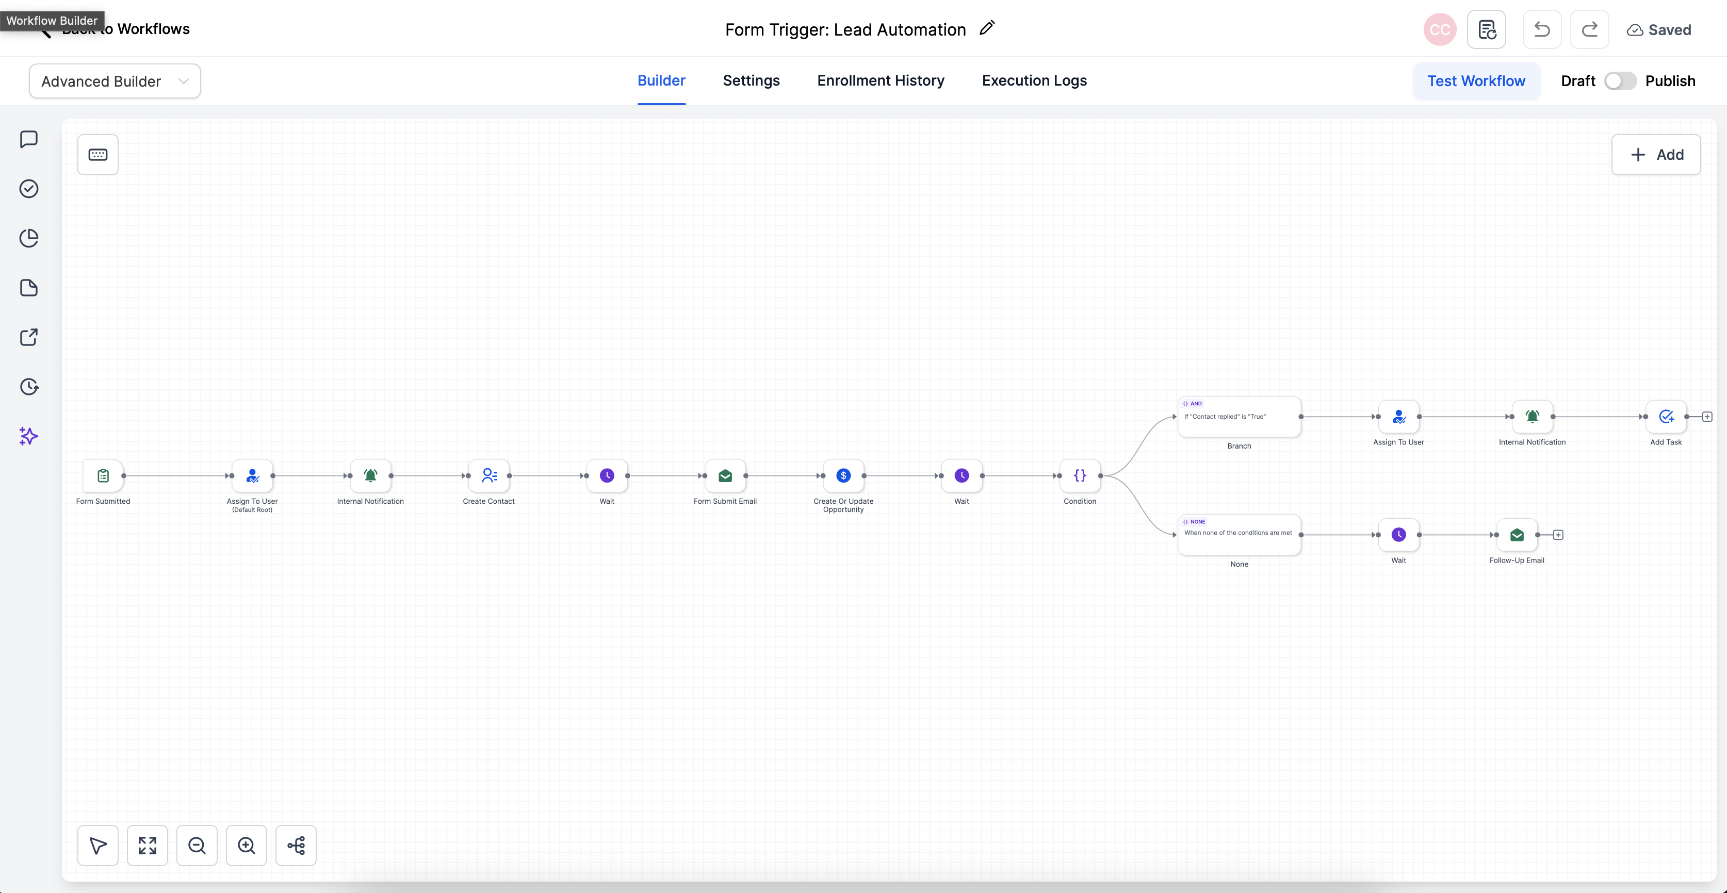The height and width of the screenshot is (893, 1727).
Task: Open the sticky note sidebar icon
Action: (29, 288)
